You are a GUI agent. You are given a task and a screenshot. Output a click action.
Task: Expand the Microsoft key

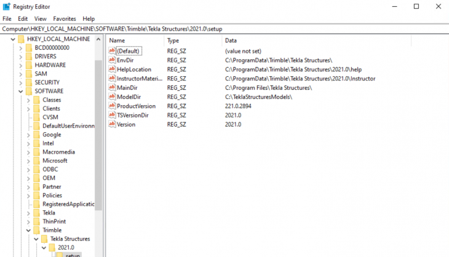coord(28,161)
